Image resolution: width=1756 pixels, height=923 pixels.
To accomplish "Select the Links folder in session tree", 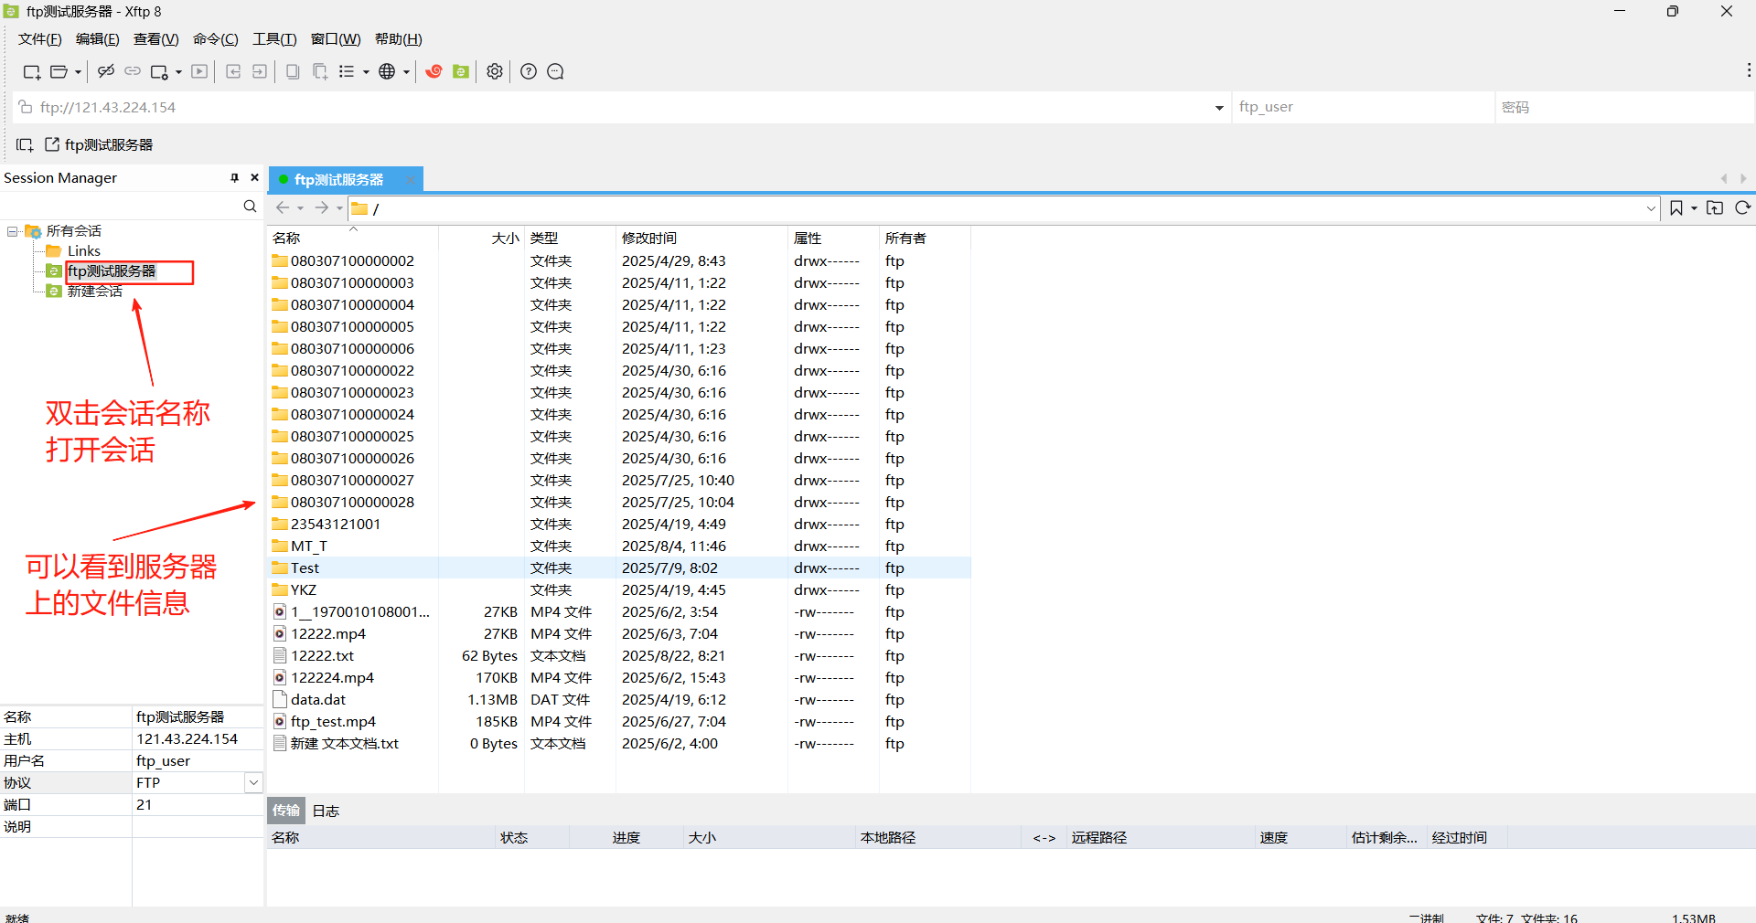I will point(73,250).
